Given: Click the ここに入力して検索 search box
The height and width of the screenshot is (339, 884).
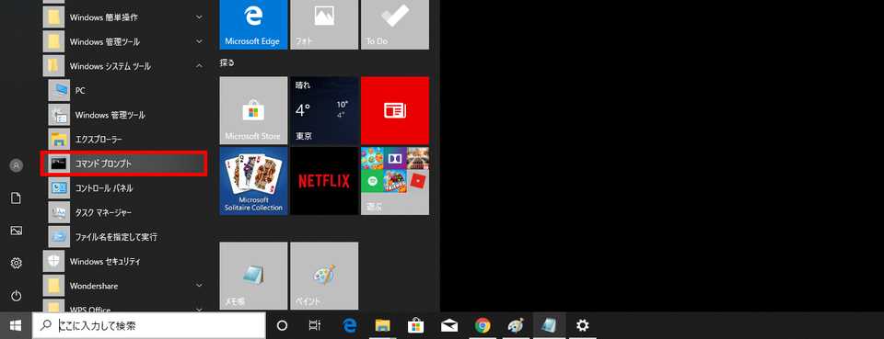Looking at the screenshot, I should [x=149, y=325].
